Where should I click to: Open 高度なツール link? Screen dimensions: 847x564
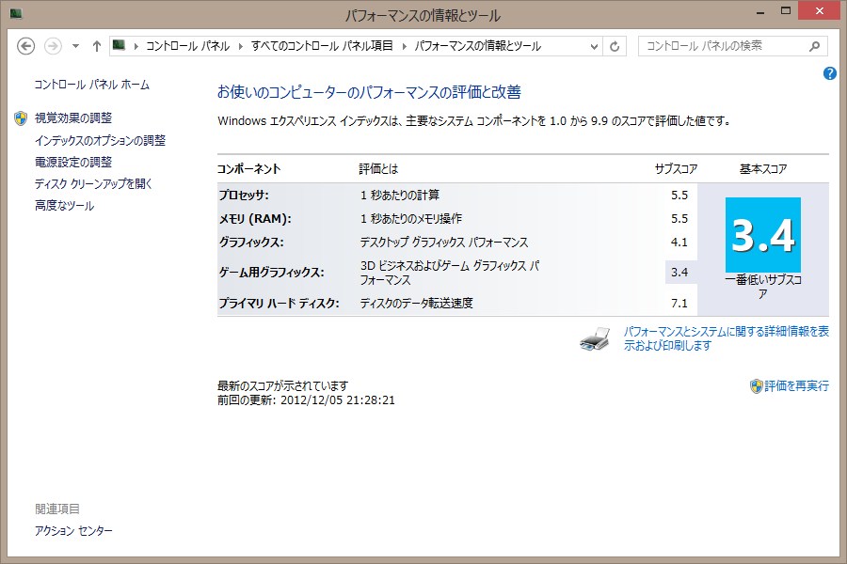(64, 206)
